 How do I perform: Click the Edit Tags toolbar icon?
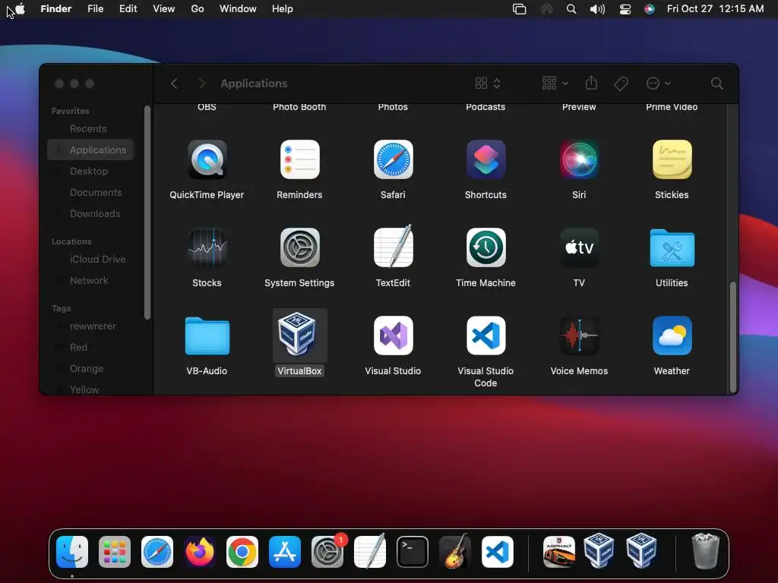click(621, 84)
